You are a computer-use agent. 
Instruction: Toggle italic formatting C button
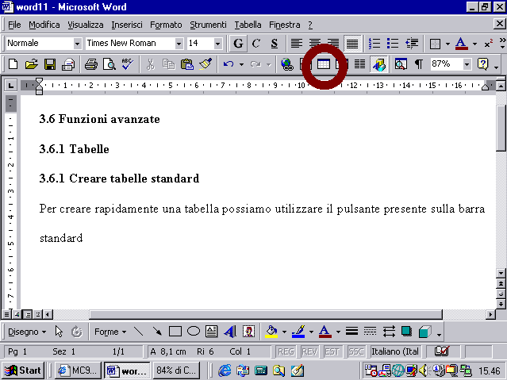pos(256,44)
